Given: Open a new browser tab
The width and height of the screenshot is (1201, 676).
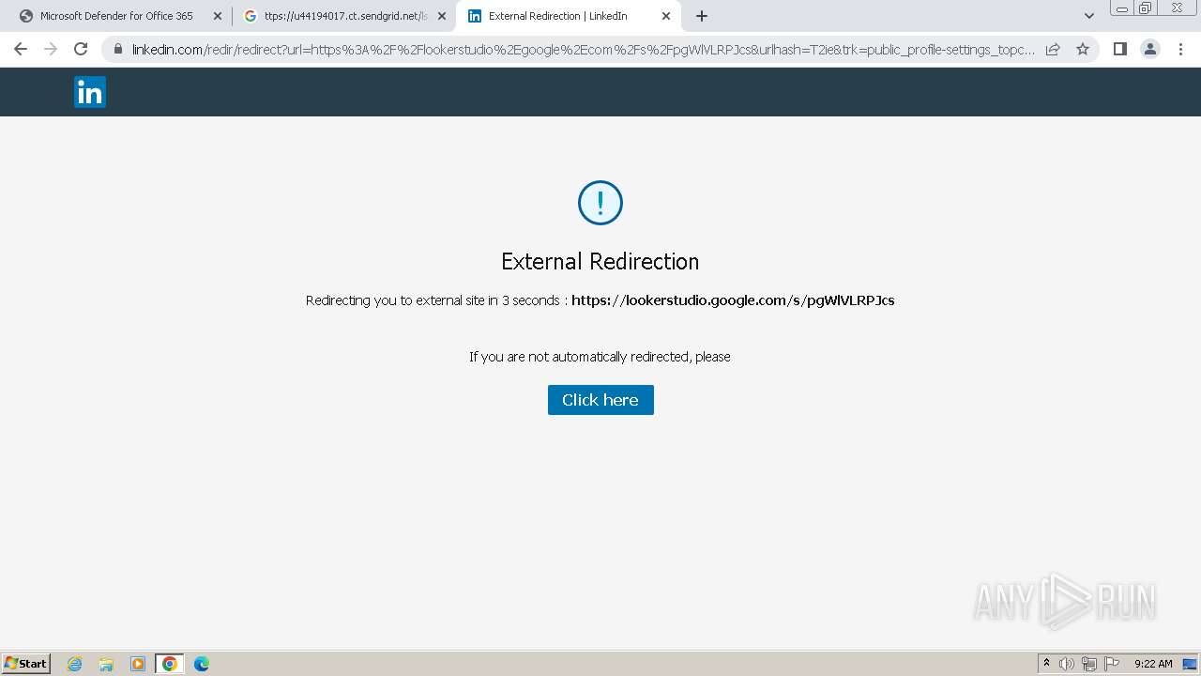Looking at the screenshot, I should coord(702,16).
